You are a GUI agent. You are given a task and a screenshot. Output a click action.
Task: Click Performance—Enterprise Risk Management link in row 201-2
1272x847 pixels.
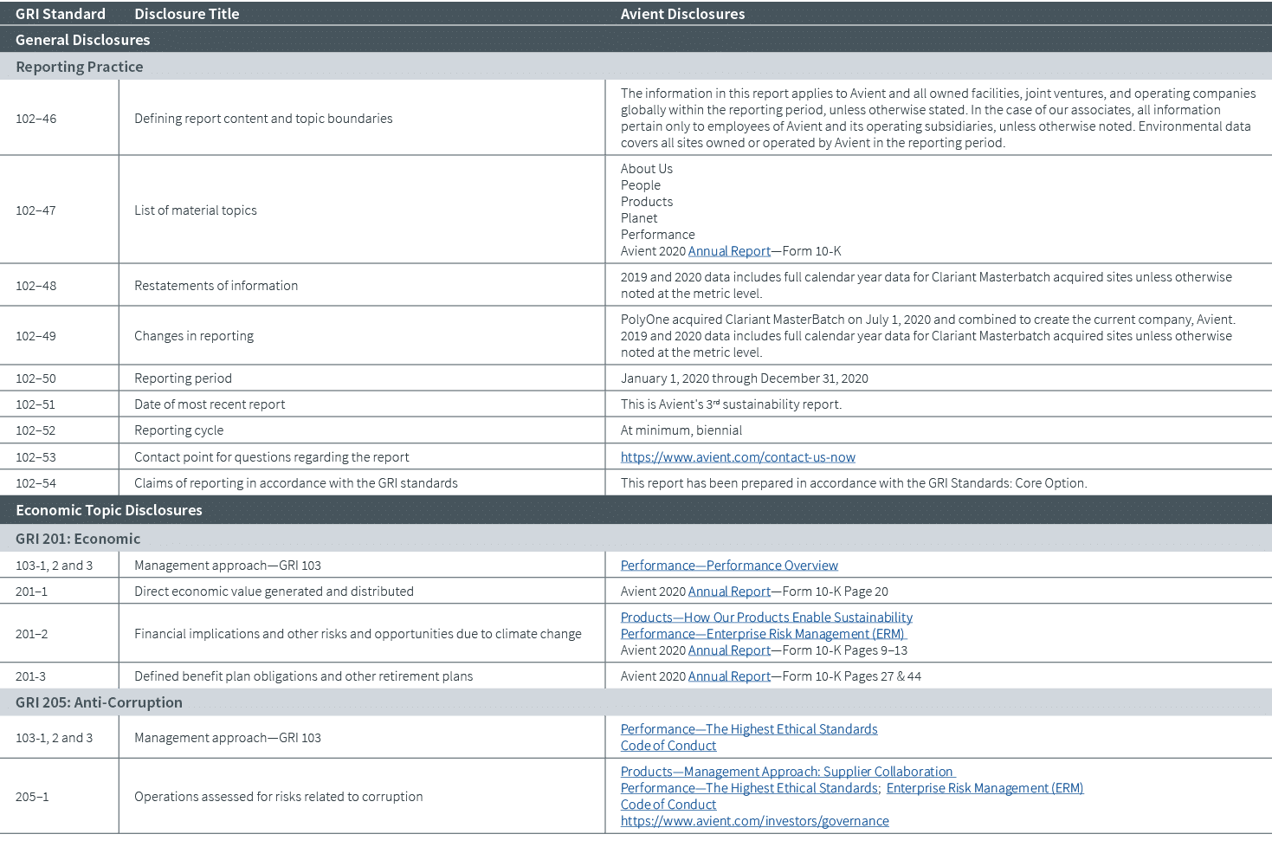pyautogui.click(x=764, y=634)
